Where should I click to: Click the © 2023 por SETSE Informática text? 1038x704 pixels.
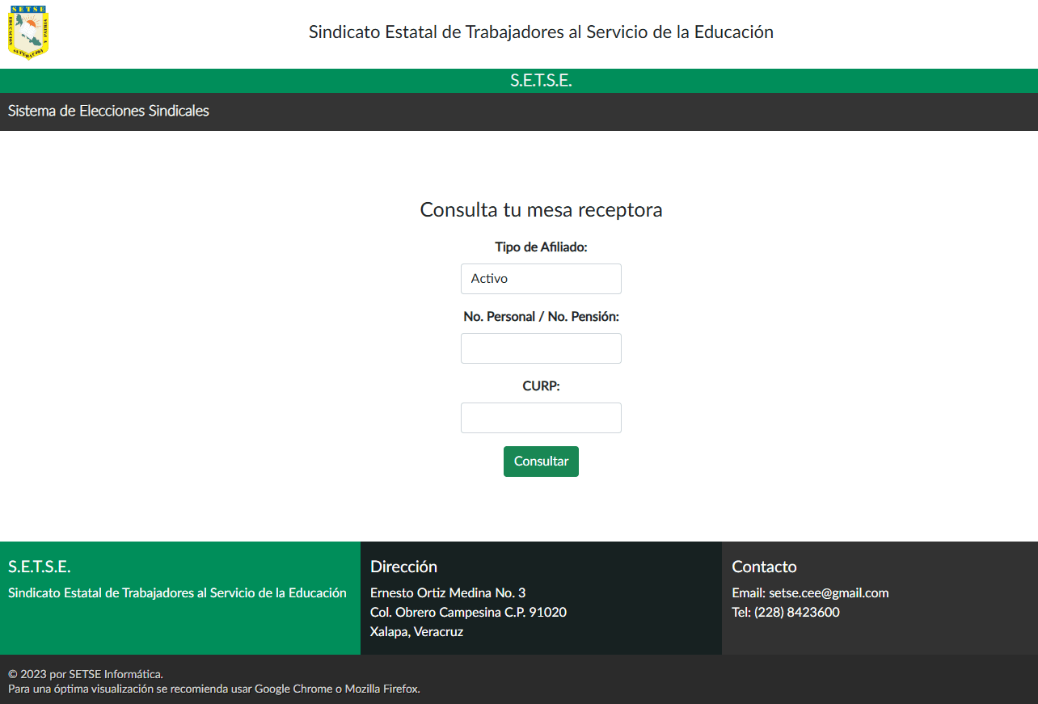click(x=86, y=674)
